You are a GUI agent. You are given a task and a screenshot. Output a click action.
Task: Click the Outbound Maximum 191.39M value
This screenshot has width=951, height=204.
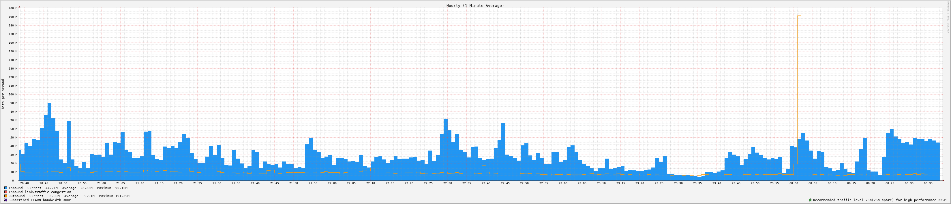point(122,196)
